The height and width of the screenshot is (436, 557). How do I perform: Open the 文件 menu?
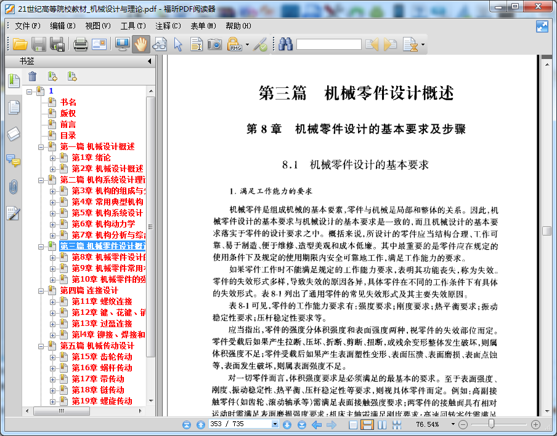pyautogui.click(x=28, y=26)
